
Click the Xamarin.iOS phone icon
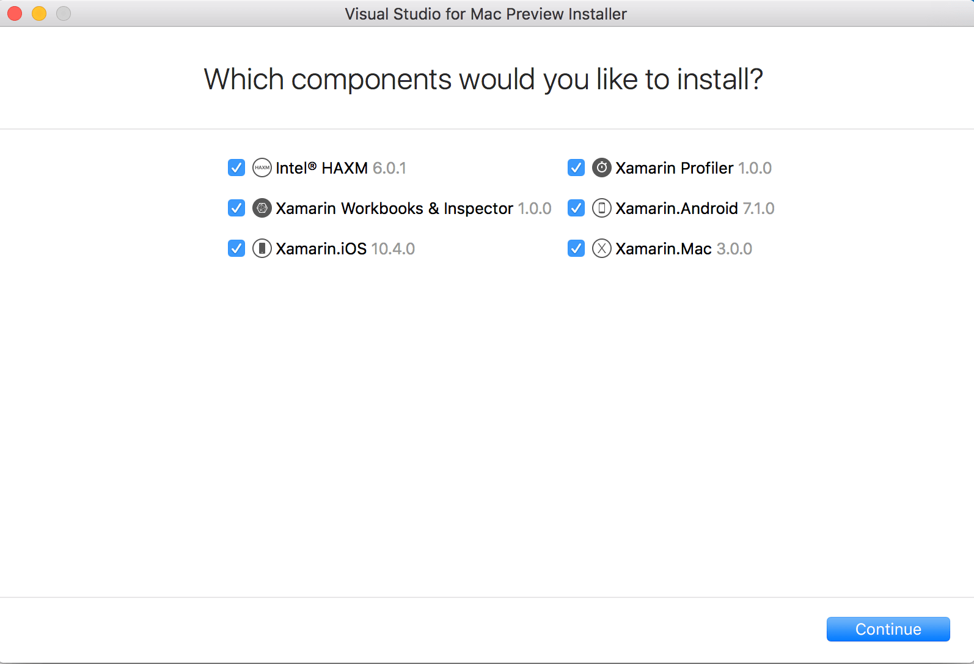[x=262, y=248]
